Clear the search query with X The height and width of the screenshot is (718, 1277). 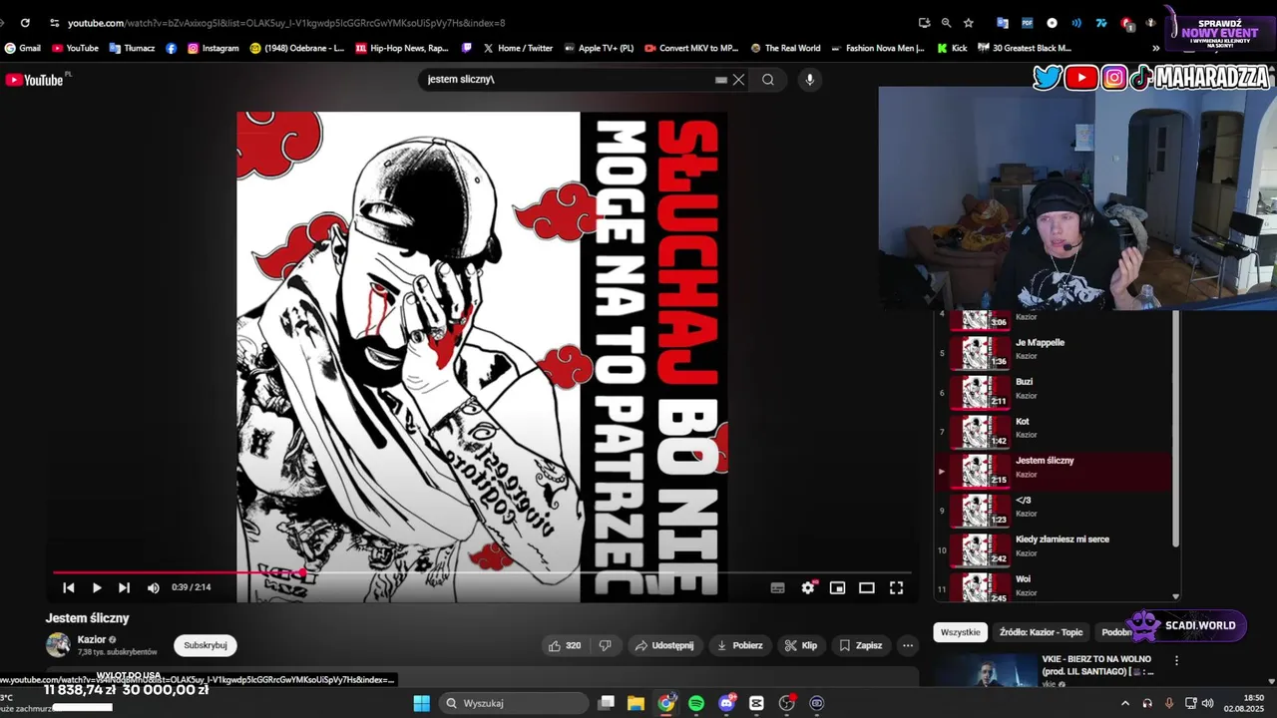[x=738, y=80]
